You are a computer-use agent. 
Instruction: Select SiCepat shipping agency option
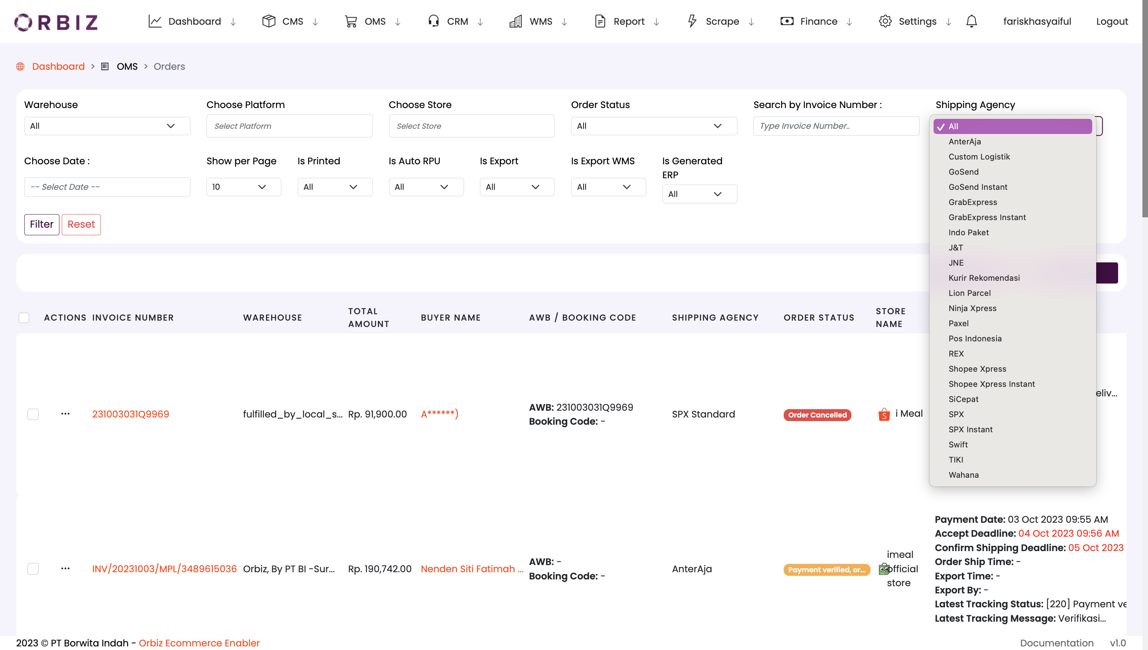[1012, 399]
